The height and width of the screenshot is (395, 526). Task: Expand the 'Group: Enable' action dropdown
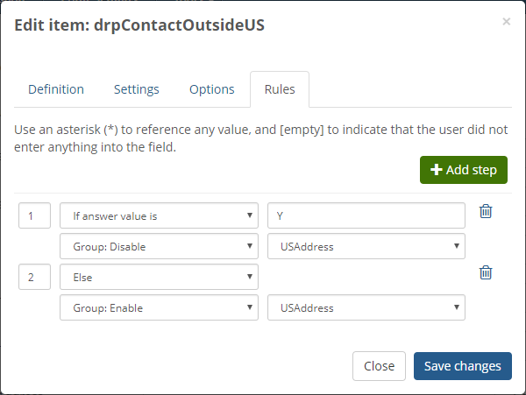tap(159, 308)
